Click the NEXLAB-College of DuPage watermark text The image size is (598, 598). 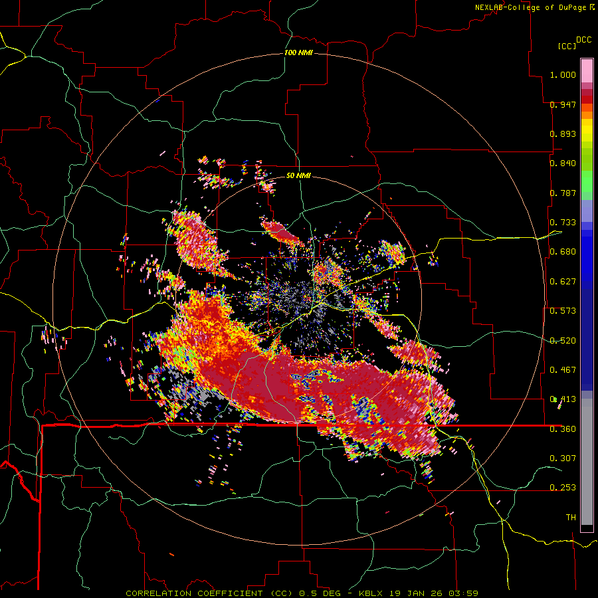pos(535,7)
